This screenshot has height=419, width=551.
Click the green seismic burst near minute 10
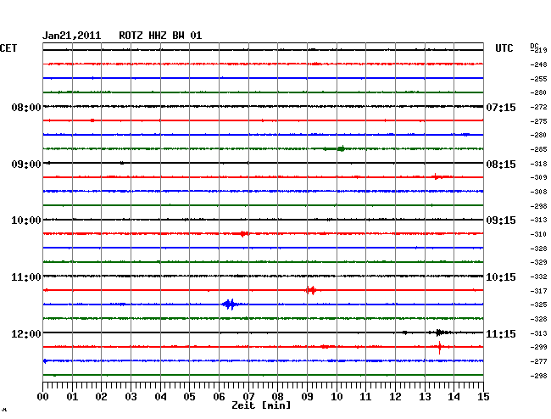(342, 148)
